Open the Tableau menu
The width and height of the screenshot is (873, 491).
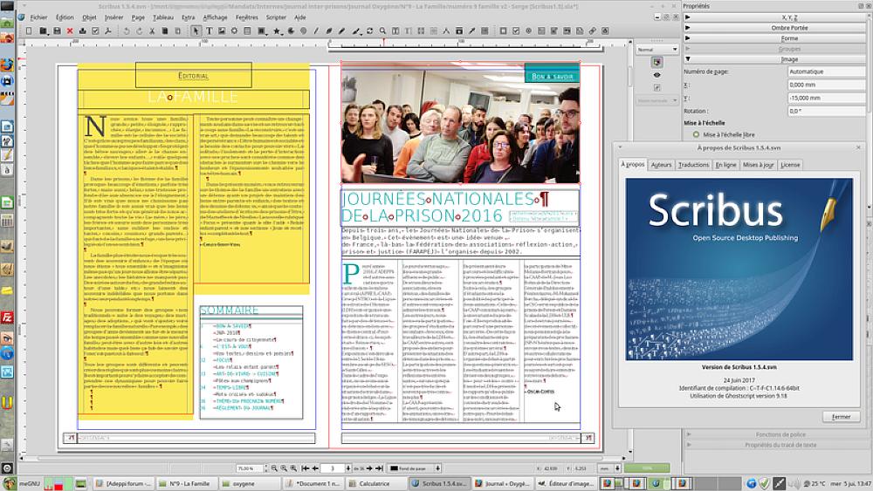[x=163, y=17]
